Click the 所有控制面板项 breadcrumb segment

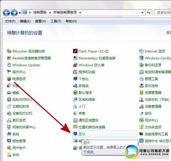pyautogui.click(x=65, y=12)
